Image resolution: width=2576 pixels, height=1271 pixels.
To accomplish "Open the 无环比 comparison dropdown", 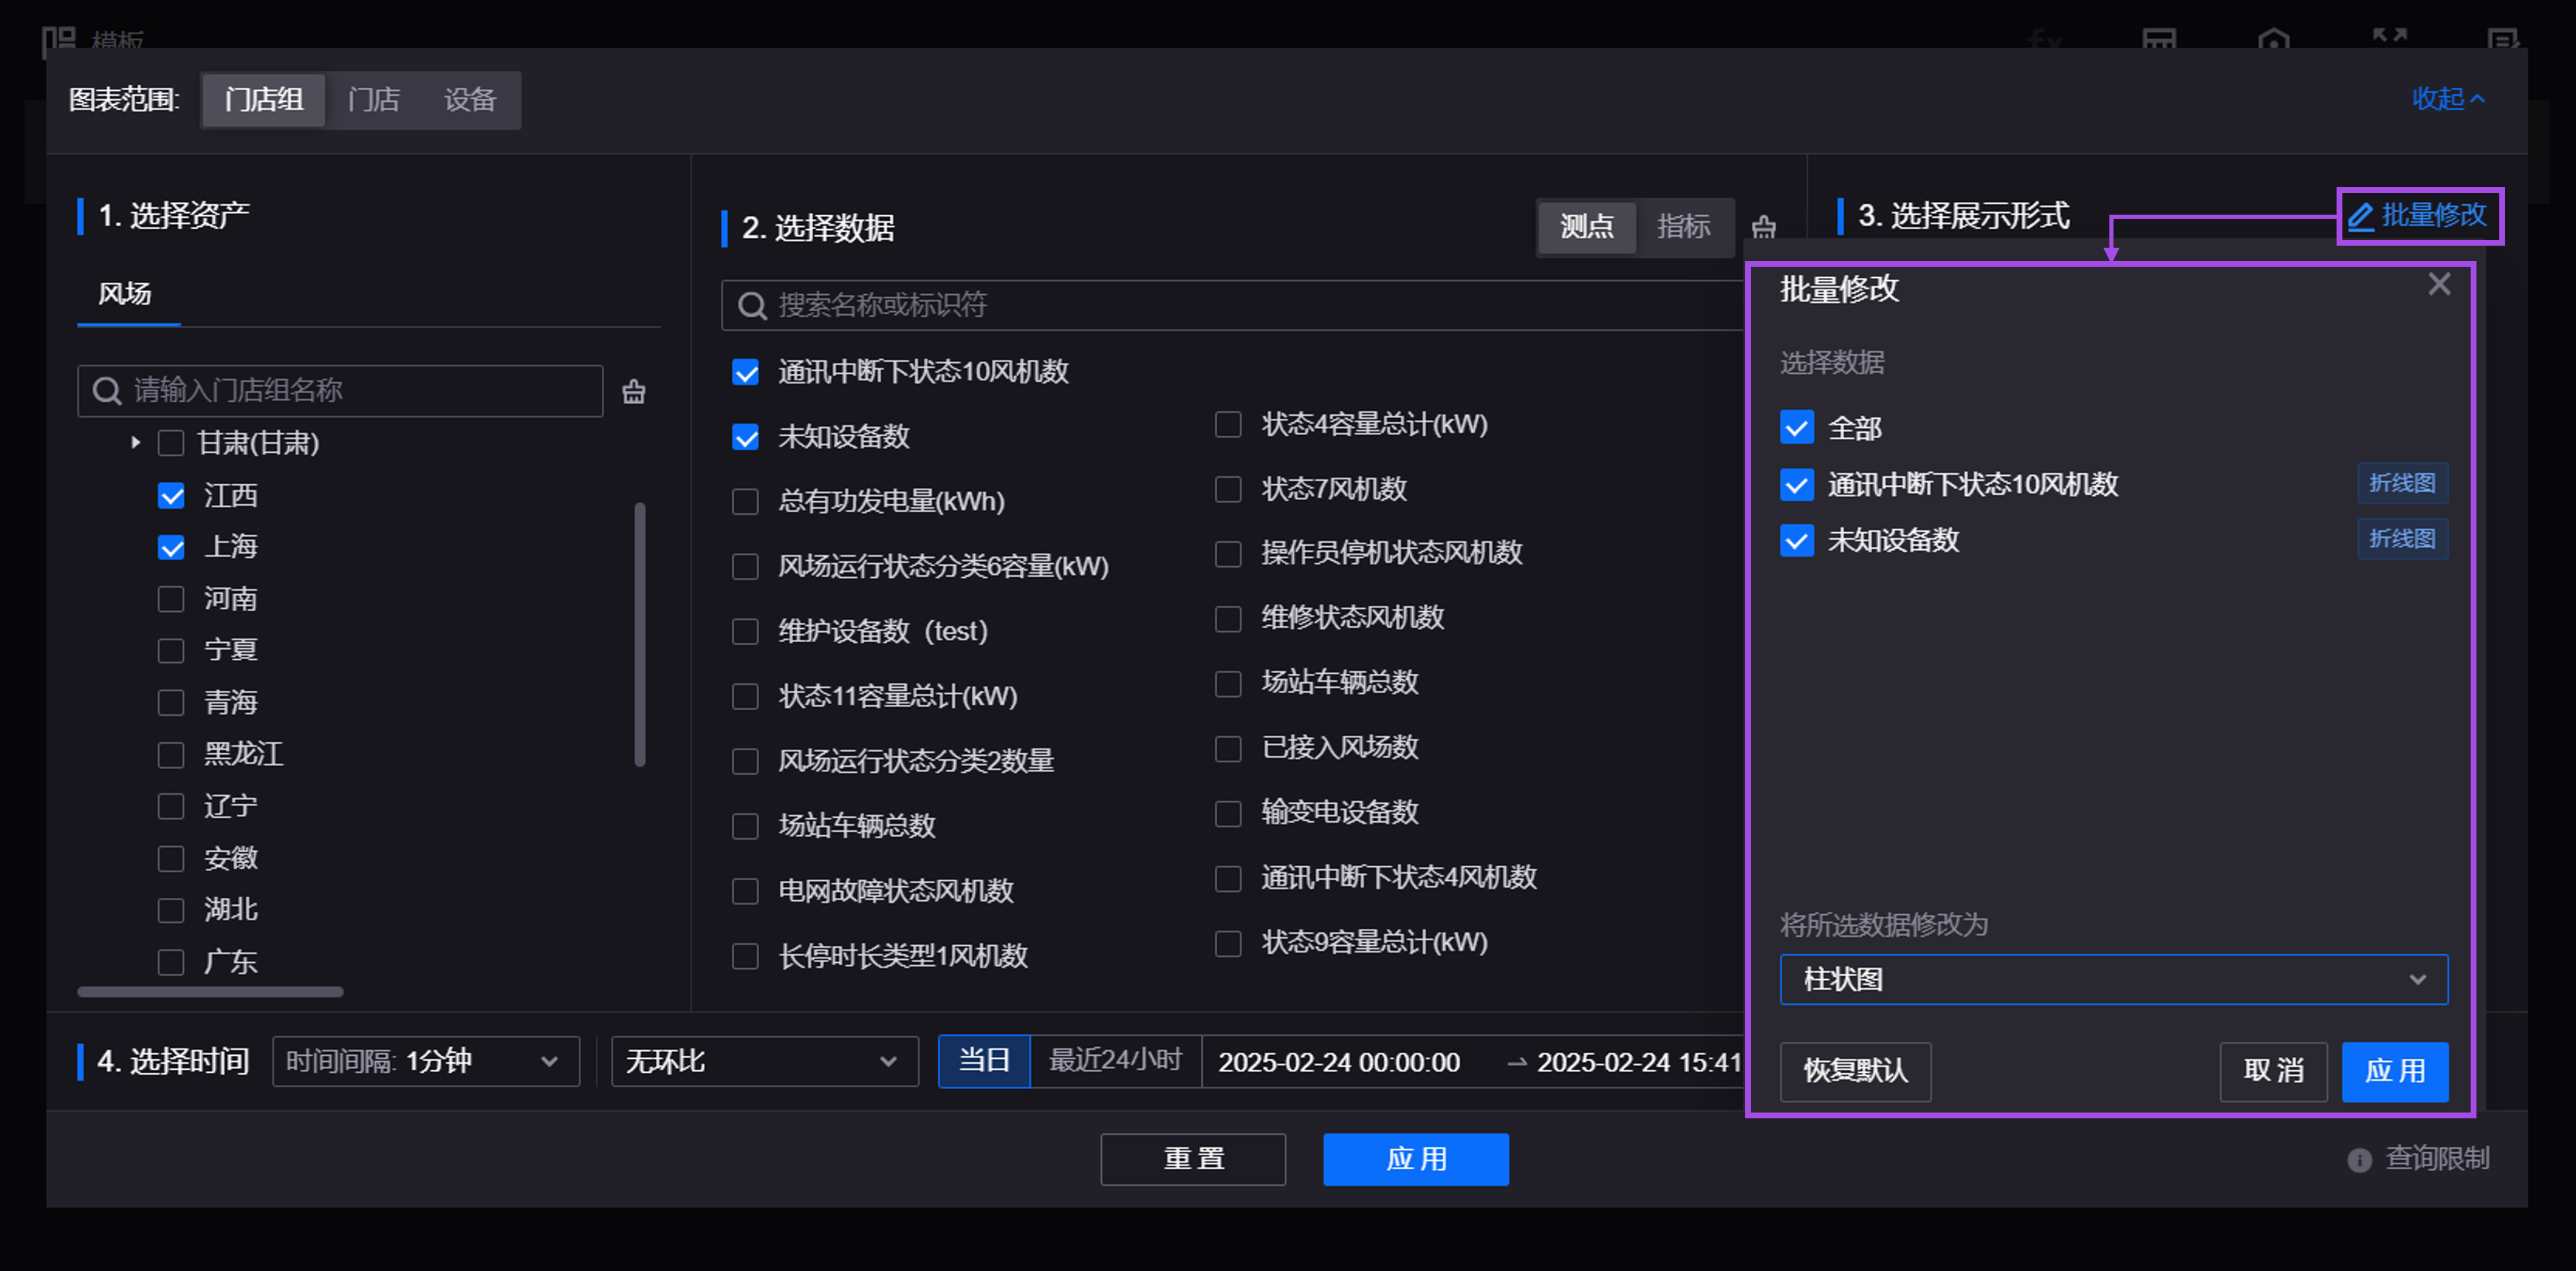I will pos(764,1061).
